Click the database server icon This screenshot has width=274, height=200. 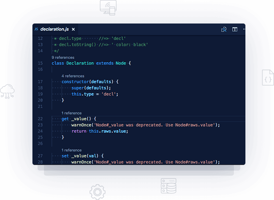[169, 187]
